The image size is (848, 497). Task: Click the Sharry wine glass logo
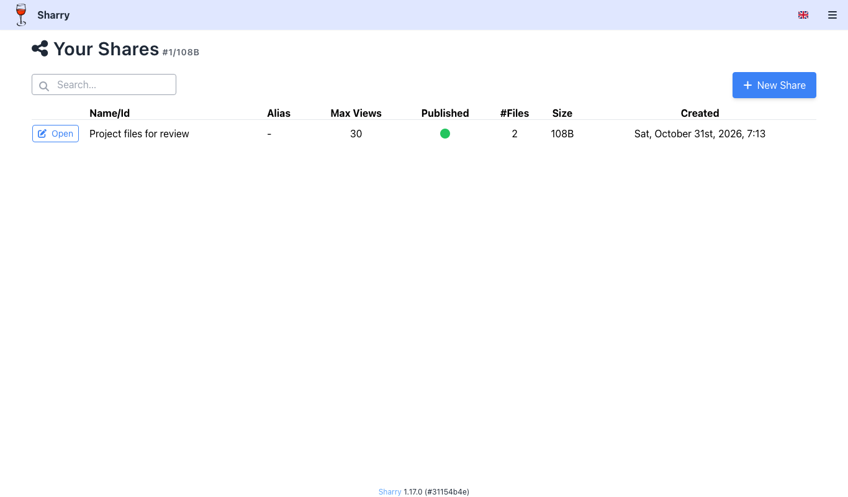(21, 15)
